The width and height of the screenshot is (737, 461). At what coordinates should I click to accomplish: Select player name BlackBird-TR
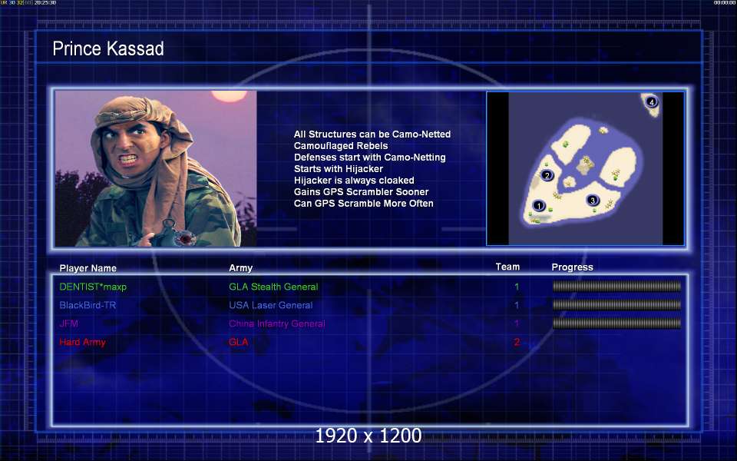(88, 305)
